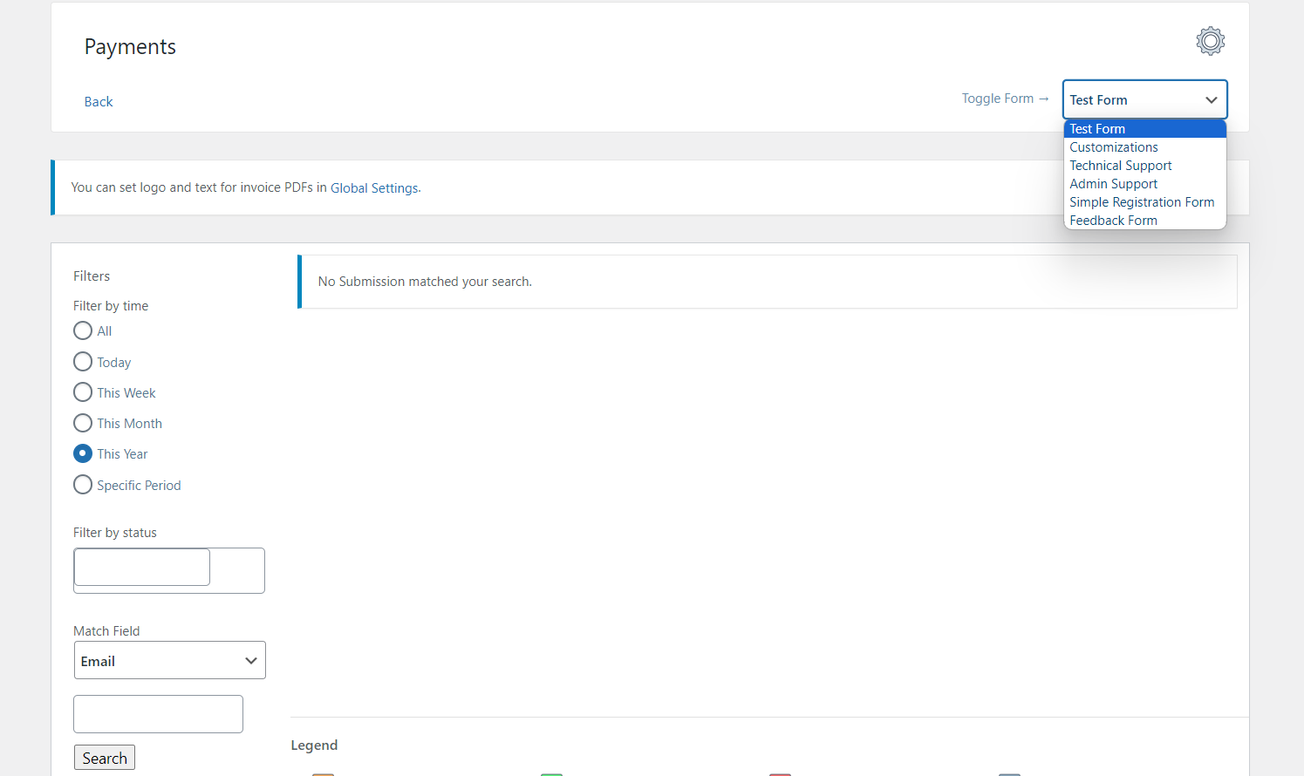Choose the Today filter option
This screenshot has height=776, width=1304.
[x=82, y=361]
